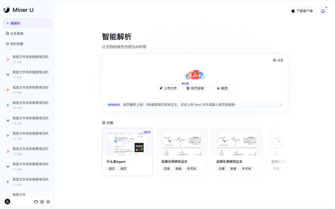Viewport: 335px width, 209px height.
Task: Click the 上传文件 upload attachment icon
Action: (160, 88)
